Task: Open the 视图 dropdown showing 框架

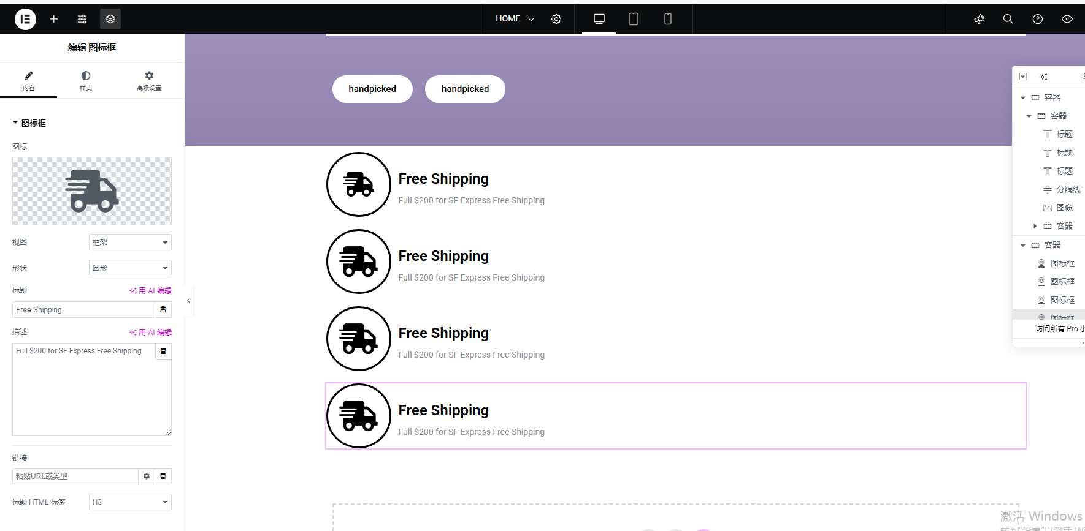Action: coord(130,243)
